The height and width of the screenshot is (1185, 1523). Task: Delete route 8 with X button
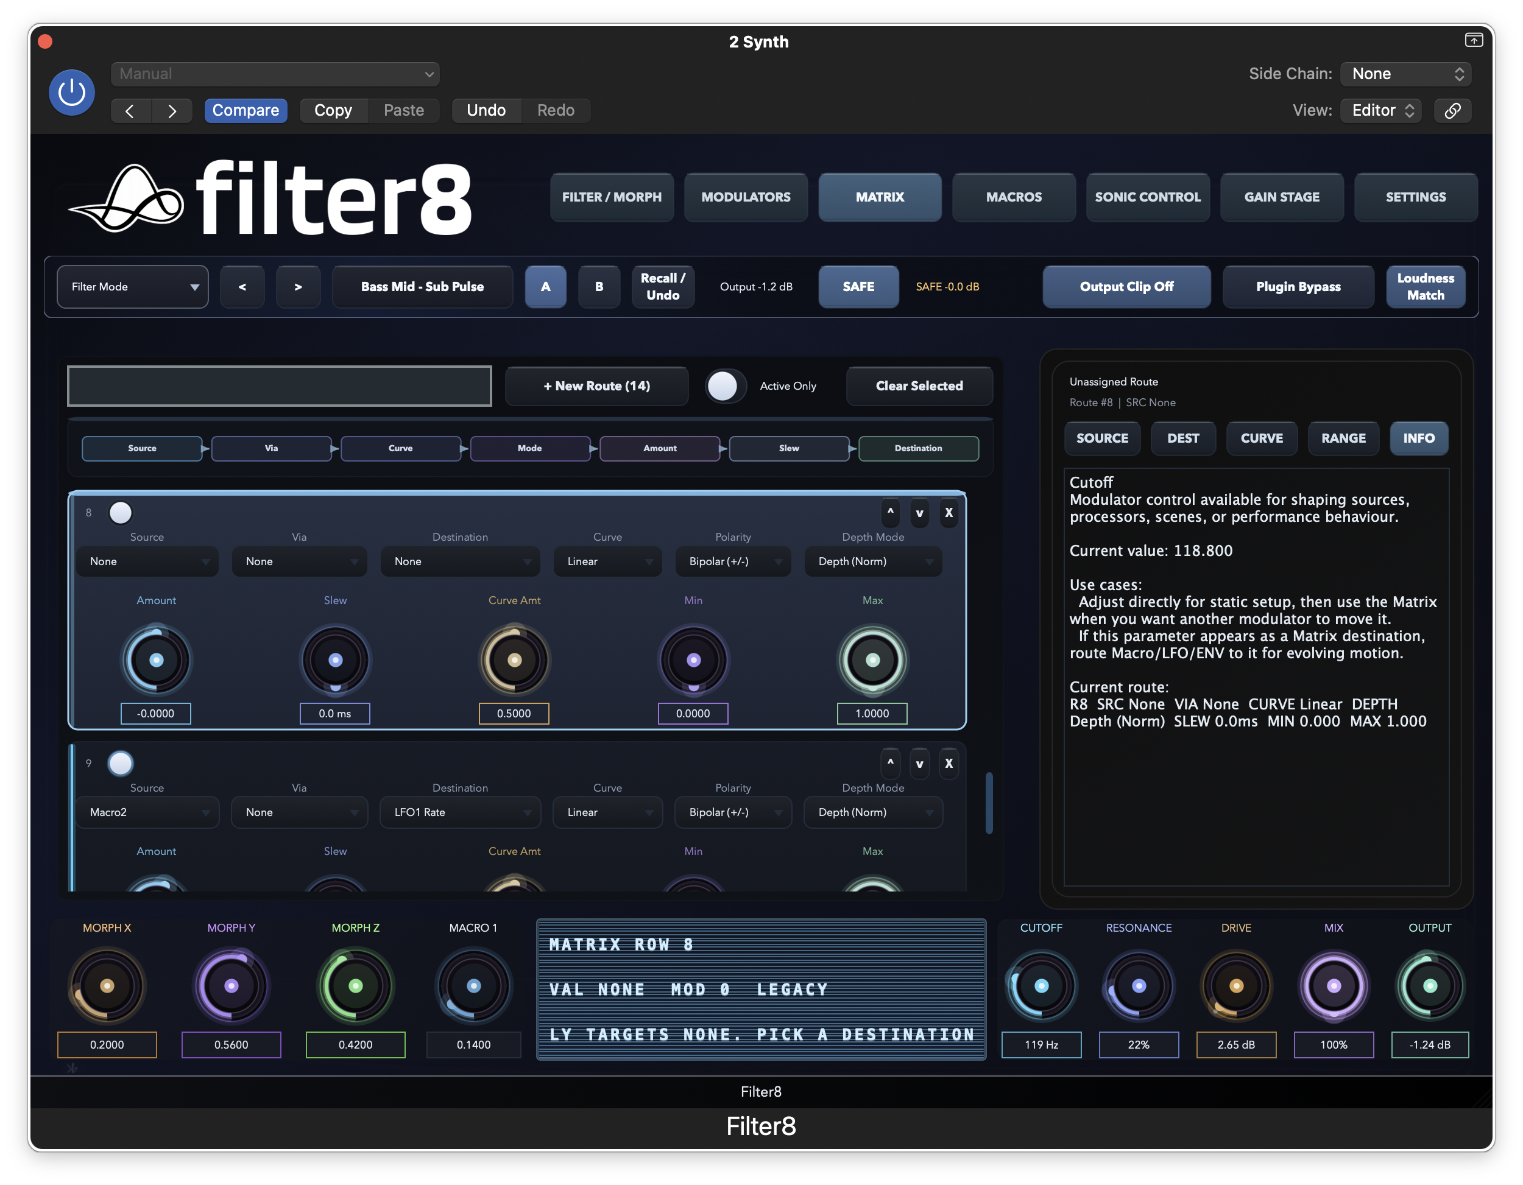949,513
